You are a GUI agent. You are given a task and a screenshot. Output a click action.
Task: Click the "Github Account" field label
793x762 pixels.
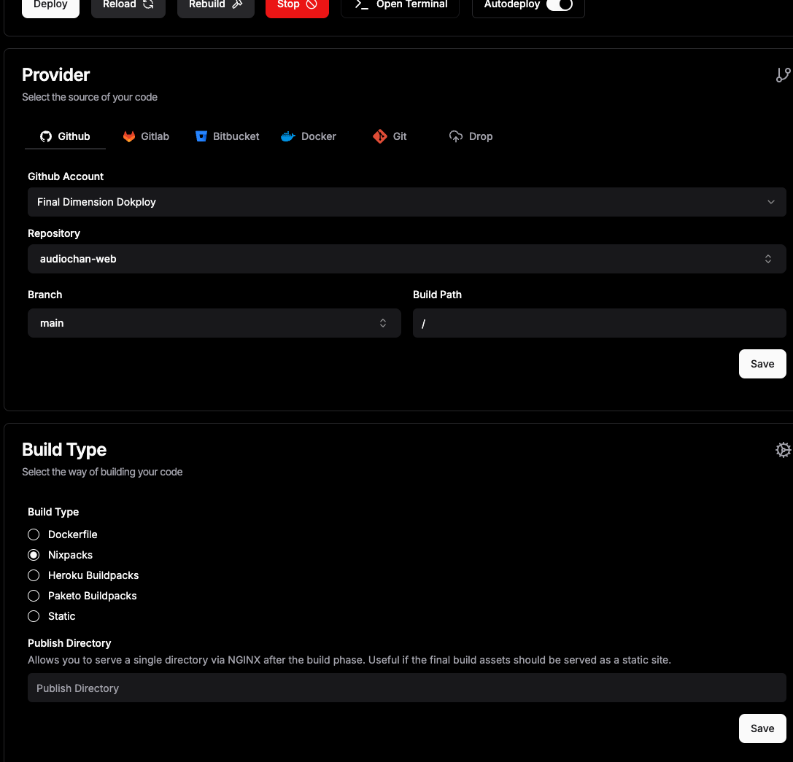tap(66, 176)
